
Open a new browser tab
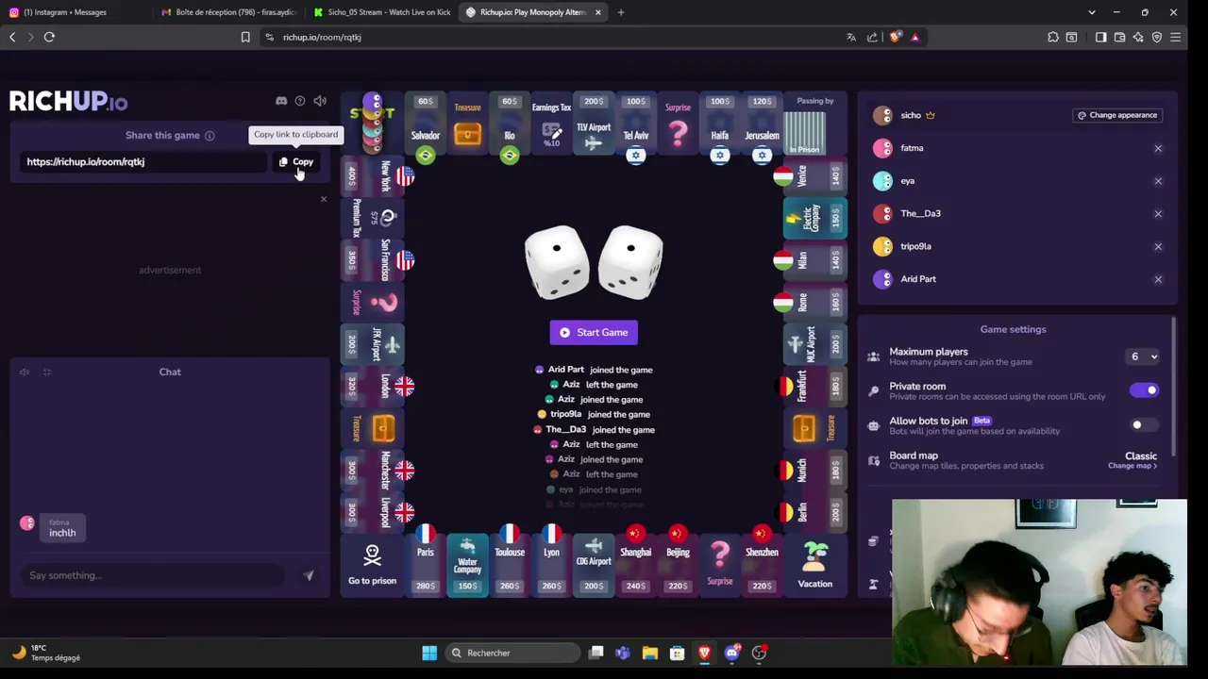pos(621,12)
